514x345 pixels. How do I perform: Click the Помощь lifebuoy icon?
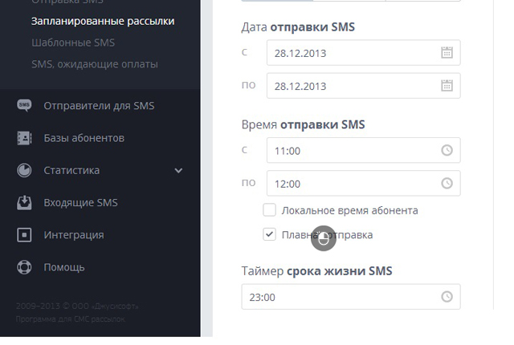pos(24,267)
